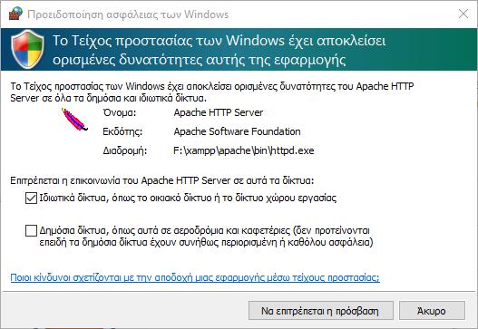
Task: Click the 'Εκδότης:' label
Action: [122, 131]
